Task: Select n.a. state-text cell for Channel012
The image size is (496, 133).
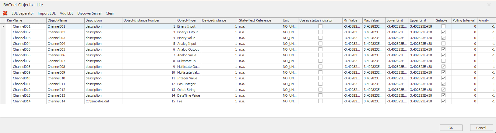Action: pos(260,90)
